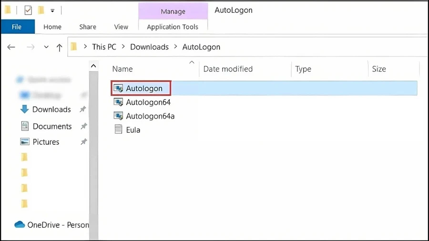
Task: Click the OneDrive cloud icon
Action: [x=20, y=224]
